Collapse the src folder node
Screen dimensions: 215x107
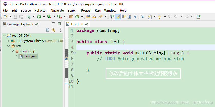[x=9, y=46]
